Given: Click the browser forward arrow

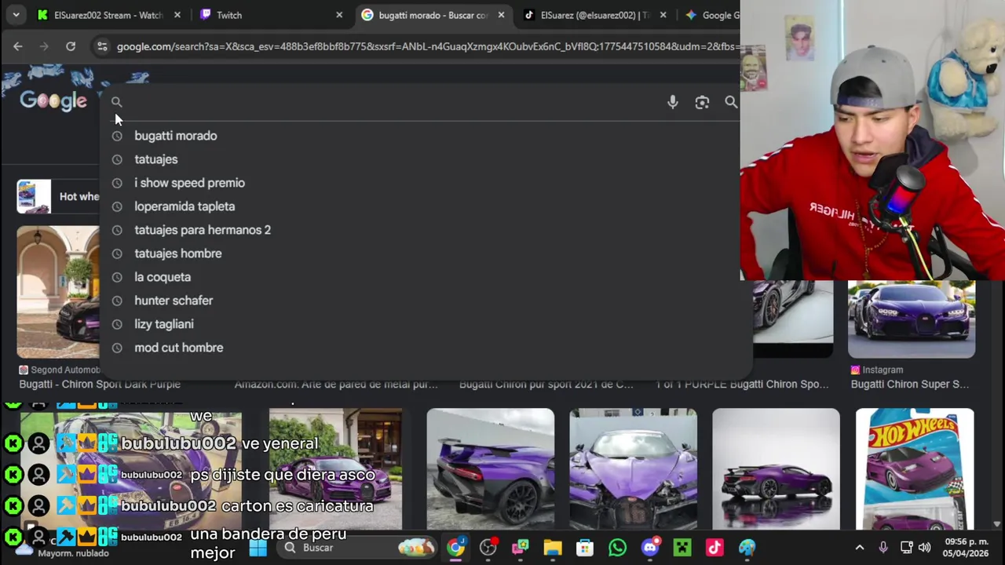Looking at the screenshot, I should (x=44, y=46).
